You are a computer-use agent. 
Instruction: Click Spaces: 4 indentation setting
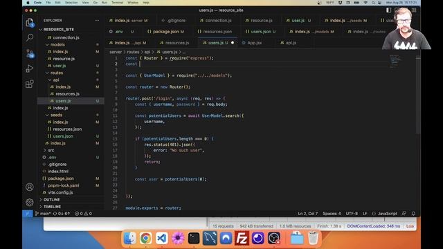point(332,214)
